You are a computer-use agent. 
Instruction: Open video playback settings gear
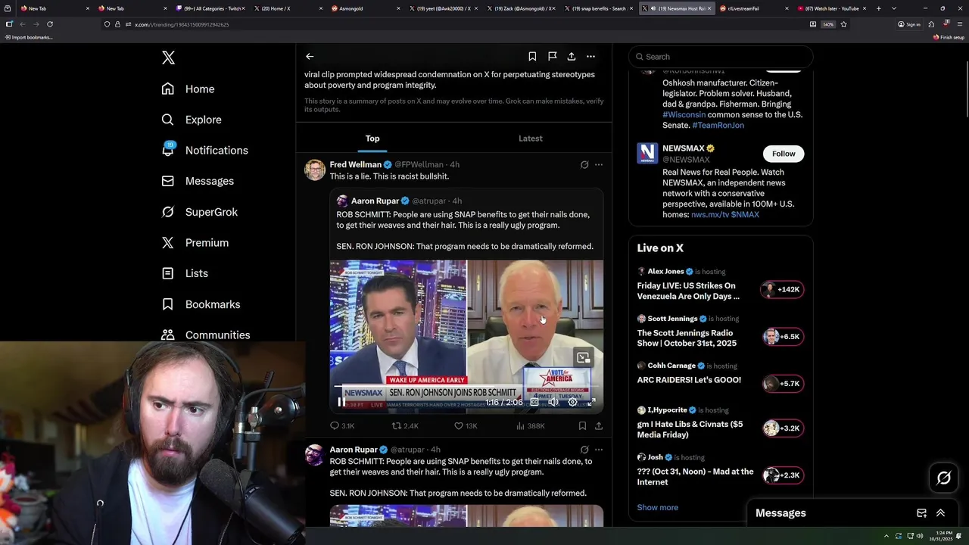pos(572,403)
